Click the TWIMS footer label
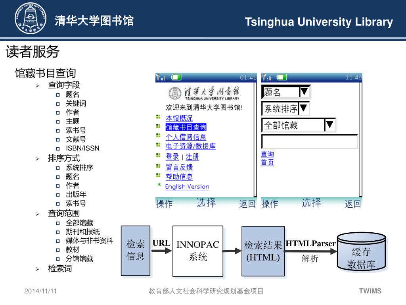406x305 pixels. pos(370,291)
